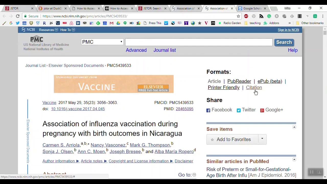Screen dimensions: 327x184
Task: Collapse the Save items section
Action: pos(294,127)
